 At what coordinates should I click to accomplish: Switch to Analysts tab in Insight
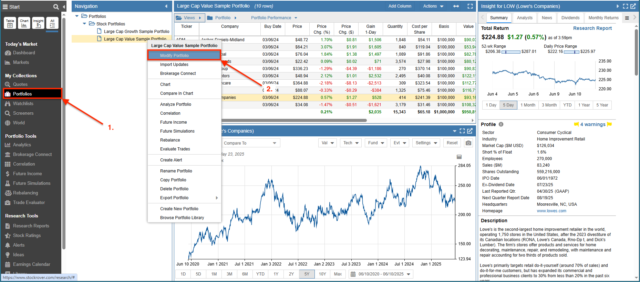(525, 18)
